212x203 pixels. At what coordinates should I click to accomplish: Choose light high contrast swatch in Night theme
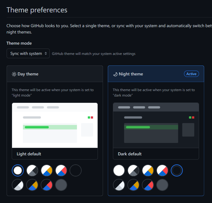[x=133, y=170]
